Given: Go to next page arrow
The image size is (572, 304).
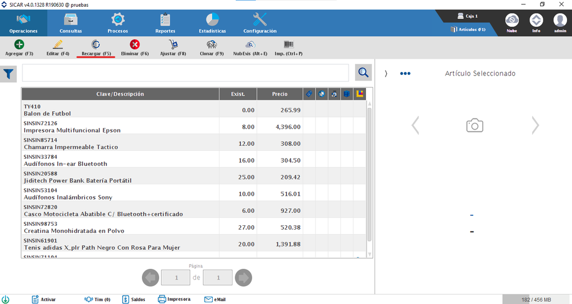Looking at the screenshot, I should (244, 278).
